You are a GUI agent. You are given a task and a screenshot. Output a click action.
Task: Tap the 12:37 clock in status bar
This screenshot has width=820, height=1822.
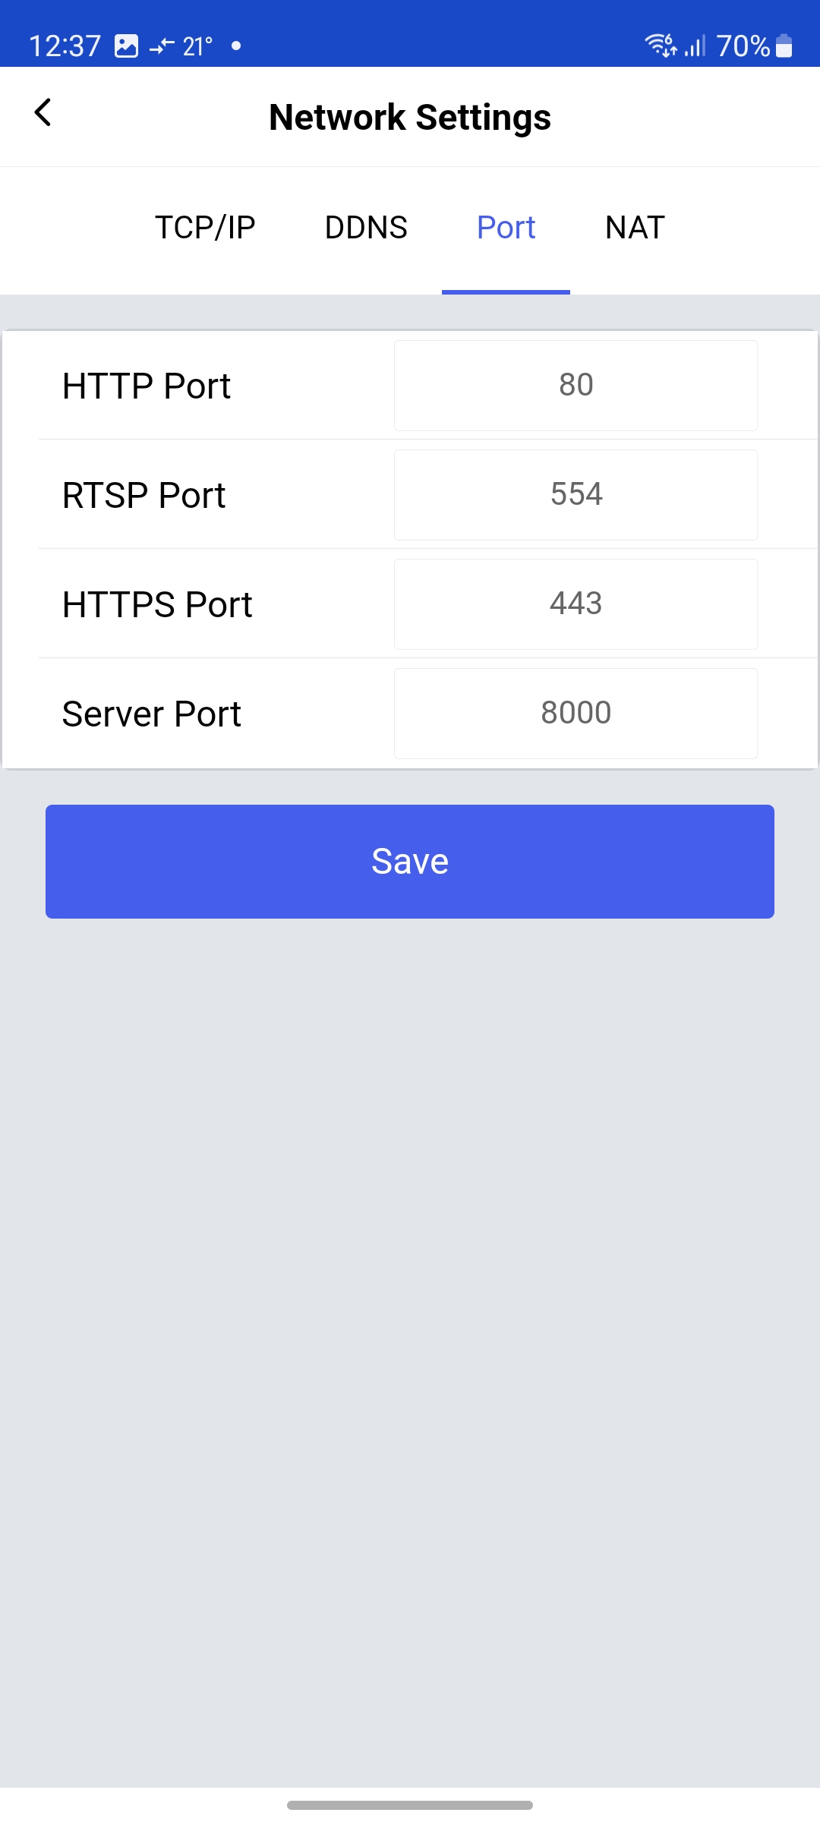(65, 46)
